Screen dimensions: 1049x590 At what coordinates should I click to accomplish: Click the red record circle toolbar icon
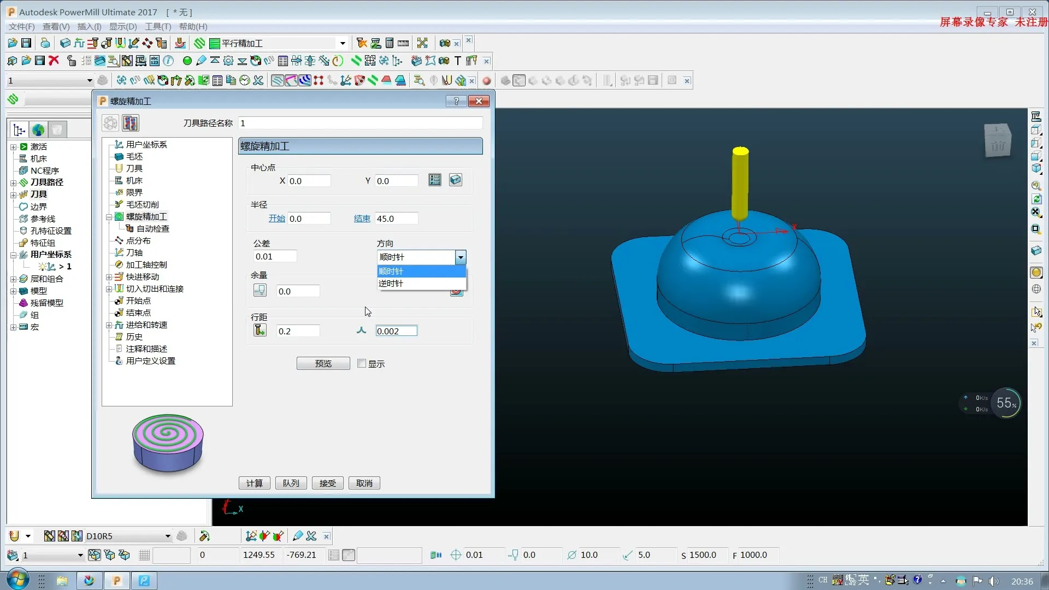click(486, 81)
